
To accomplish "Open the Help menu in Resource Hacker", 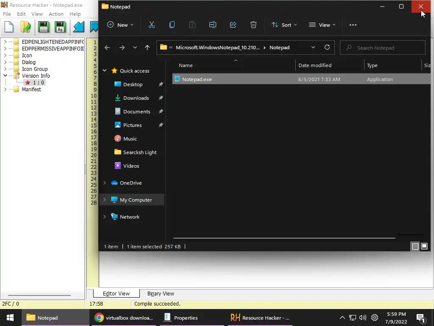I will [75, 14].
